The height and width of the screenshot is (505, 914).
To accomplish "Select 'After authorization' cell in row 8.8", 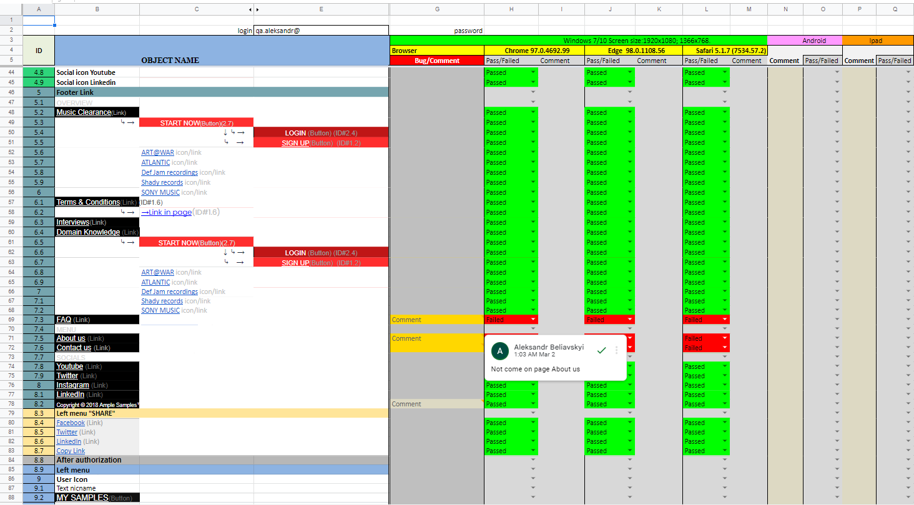I will tap(97, 460).
